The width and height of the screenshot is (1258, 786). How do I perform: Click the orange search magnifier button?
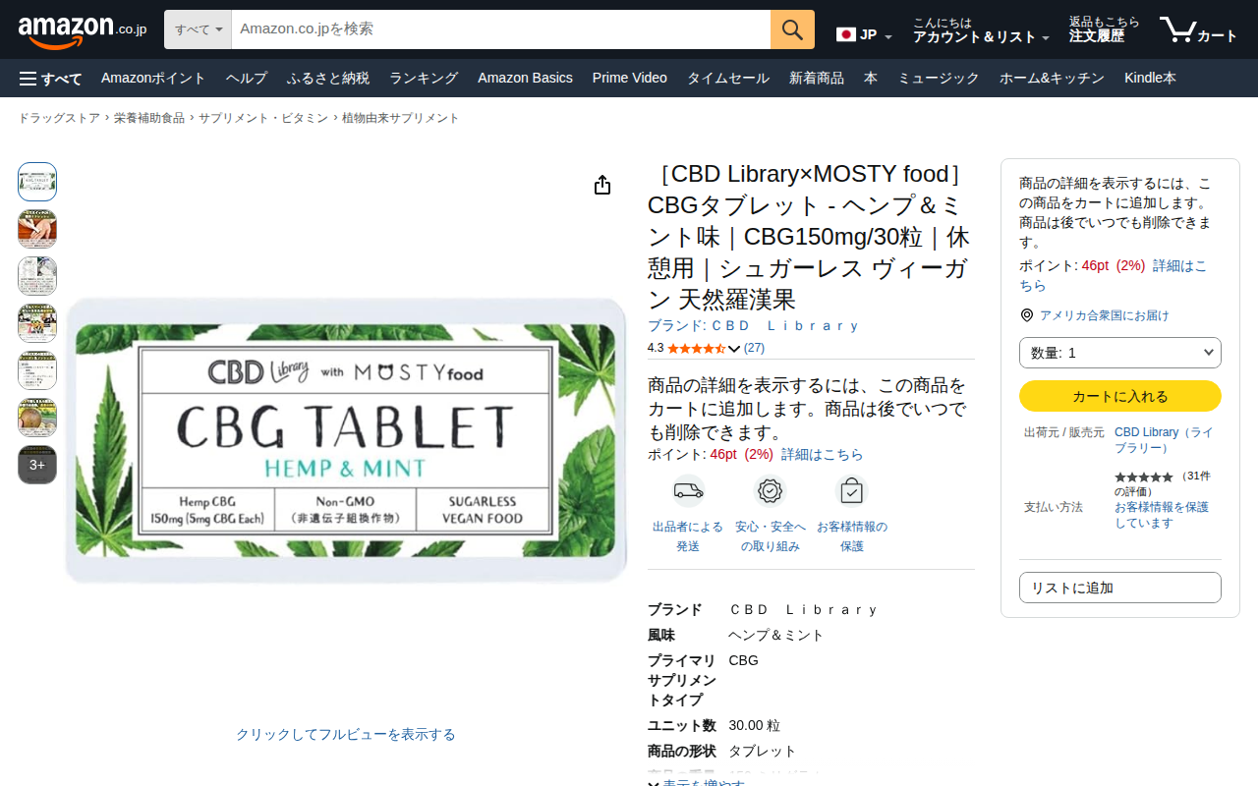coord(792,29)
